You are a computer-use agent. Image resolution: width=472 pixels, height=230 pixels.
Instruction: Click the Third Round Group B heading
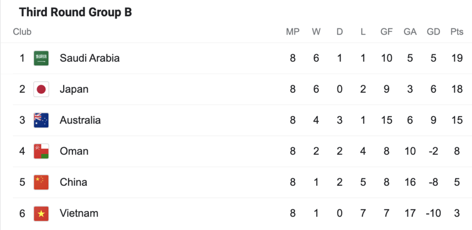[x=76, y=12]
